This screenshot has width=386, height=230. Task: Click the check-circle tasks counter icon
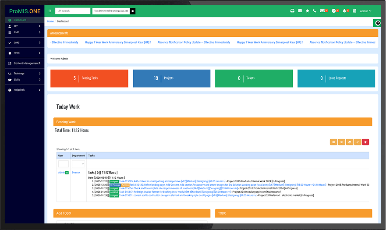click(x=334, y=11)
